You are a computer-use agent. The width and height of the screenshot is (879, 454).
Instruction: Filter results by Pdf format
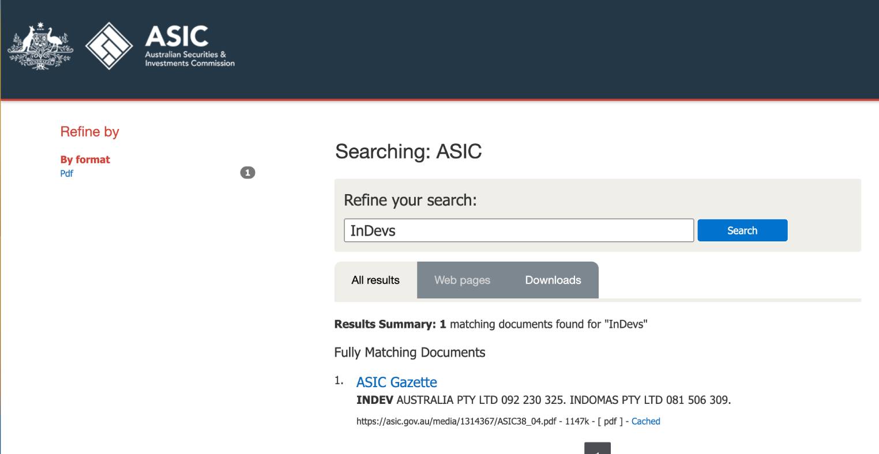(x=67, y=173)
